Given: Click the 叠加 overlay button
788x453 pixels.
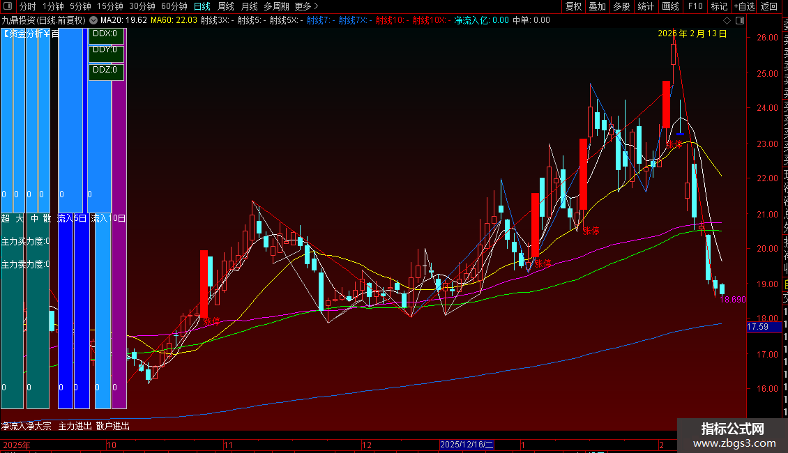Looking at the screenshot, I should (x=598, y=6).
